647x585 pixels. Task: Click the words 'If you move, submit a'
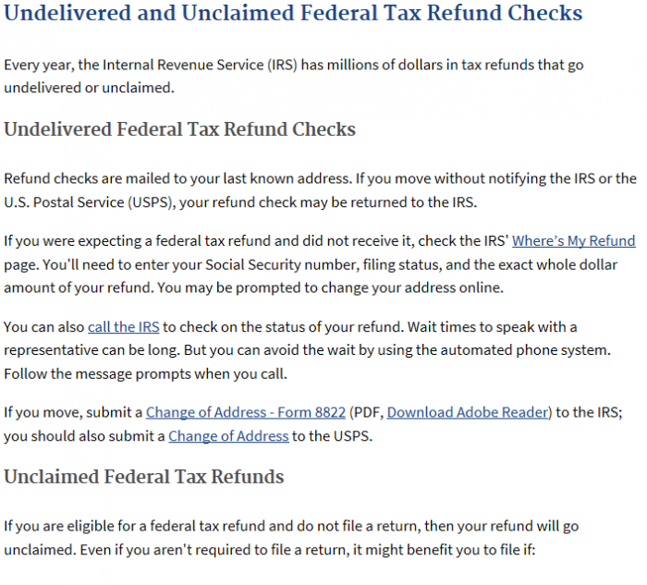(x=73, y=412)
